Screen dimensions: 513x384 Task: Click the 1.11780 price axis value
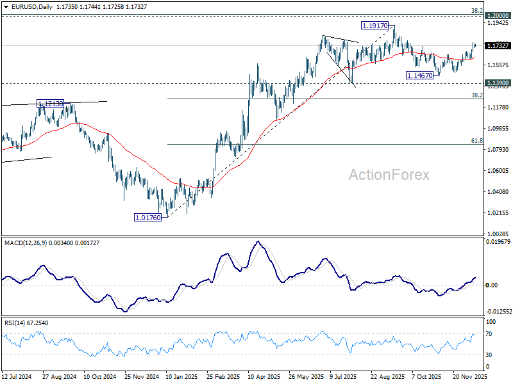tap(498, 107)
